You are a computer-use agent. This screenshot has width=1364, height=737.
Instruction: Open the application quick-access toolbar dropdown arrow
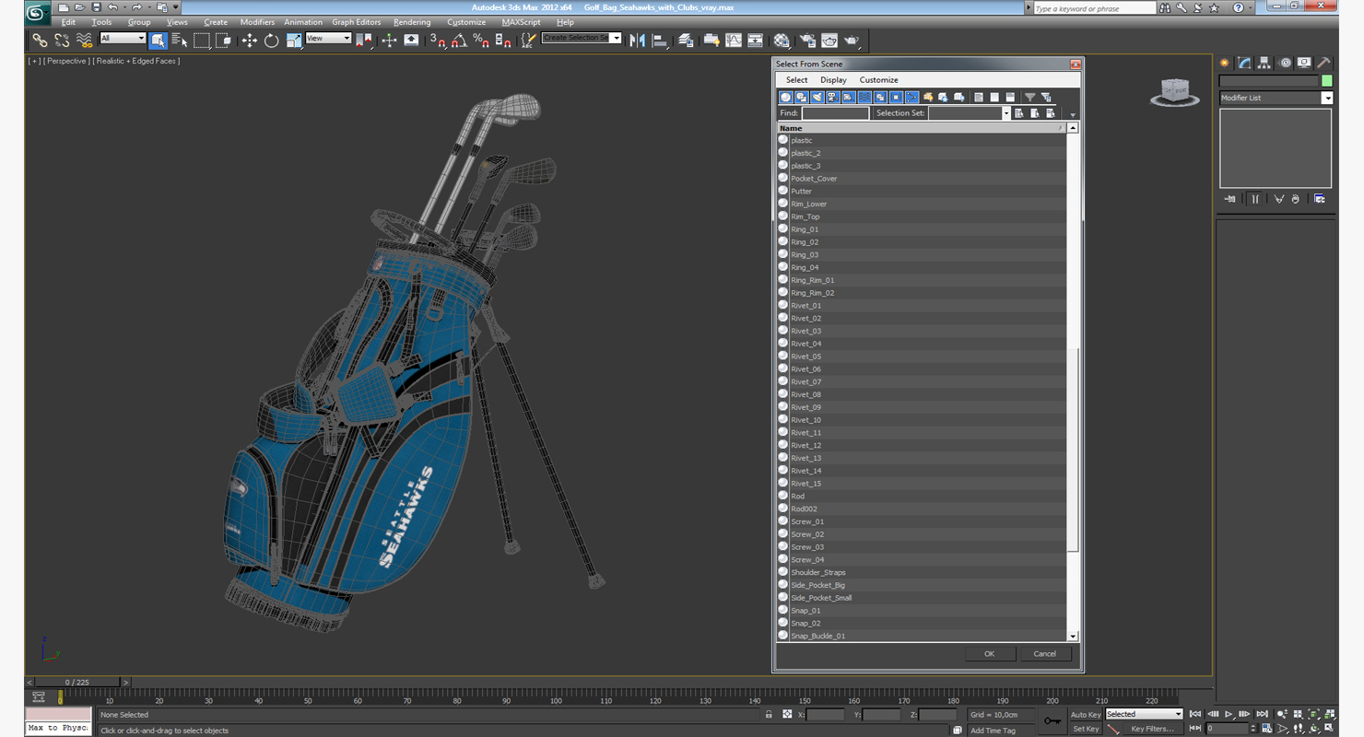click(176, 7)
